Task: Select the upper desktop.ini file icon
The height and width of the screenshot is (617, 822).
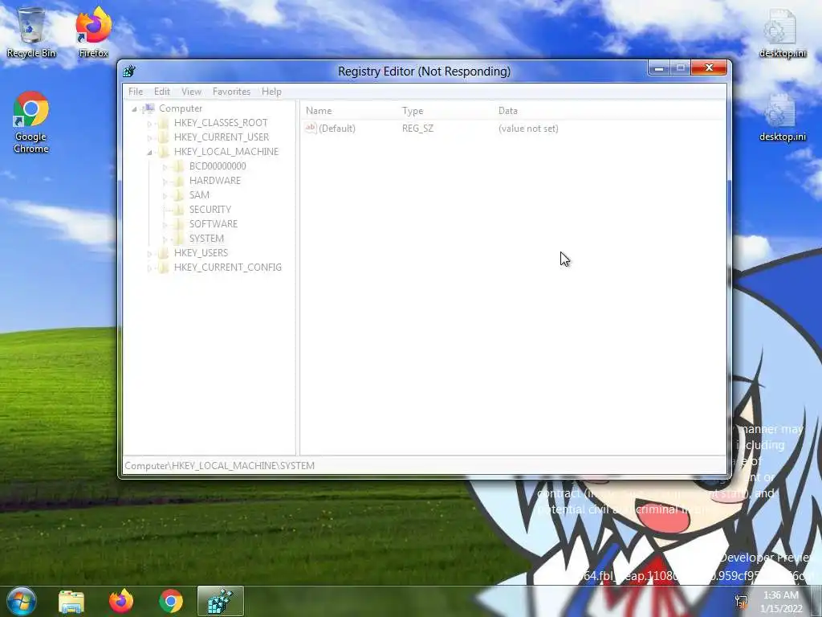Action: [782, 34]
